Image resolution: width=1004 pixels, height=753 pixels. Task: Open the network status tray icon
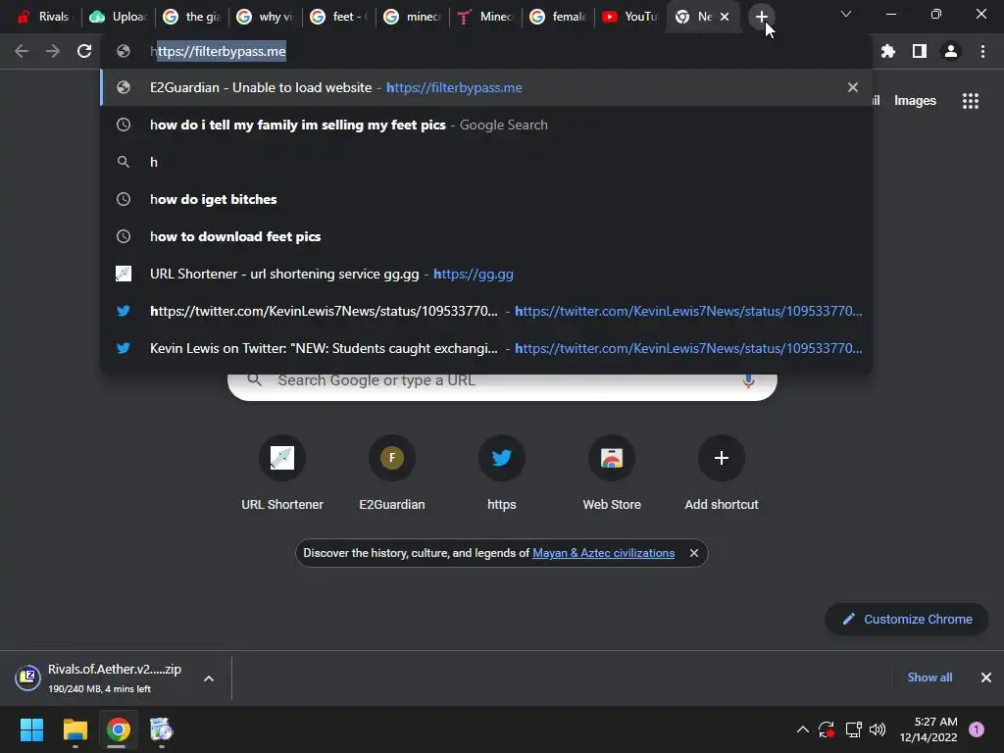tap(853, 729)
